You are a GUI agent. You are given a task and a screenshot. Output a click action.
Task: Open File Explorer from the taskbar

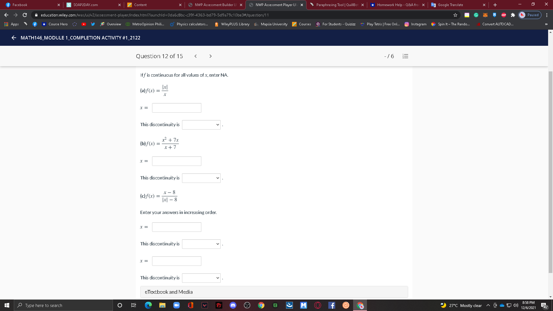click(162, 305)
